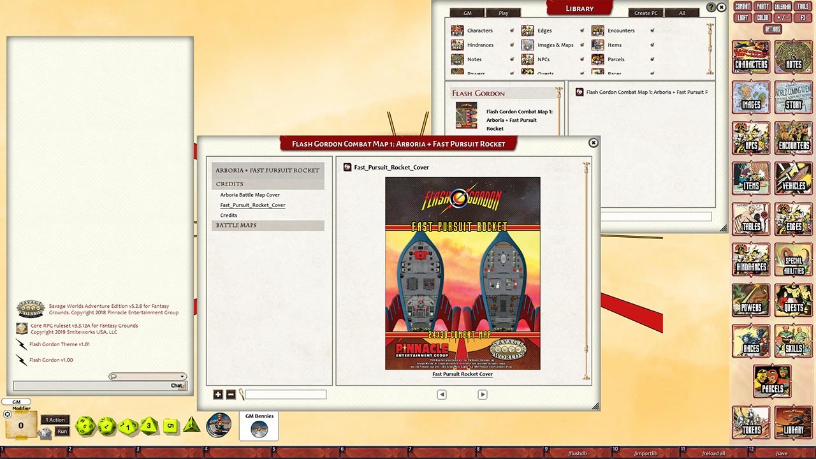Click the help question mark on Library window
Viewport: 816px width, 459px height.
[x=712, y=8]
